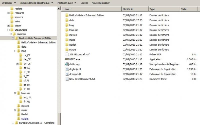Click the Redist folder icon in file list
The width and height of the screenshot is (200, 125).
click(x=67, y=45)
